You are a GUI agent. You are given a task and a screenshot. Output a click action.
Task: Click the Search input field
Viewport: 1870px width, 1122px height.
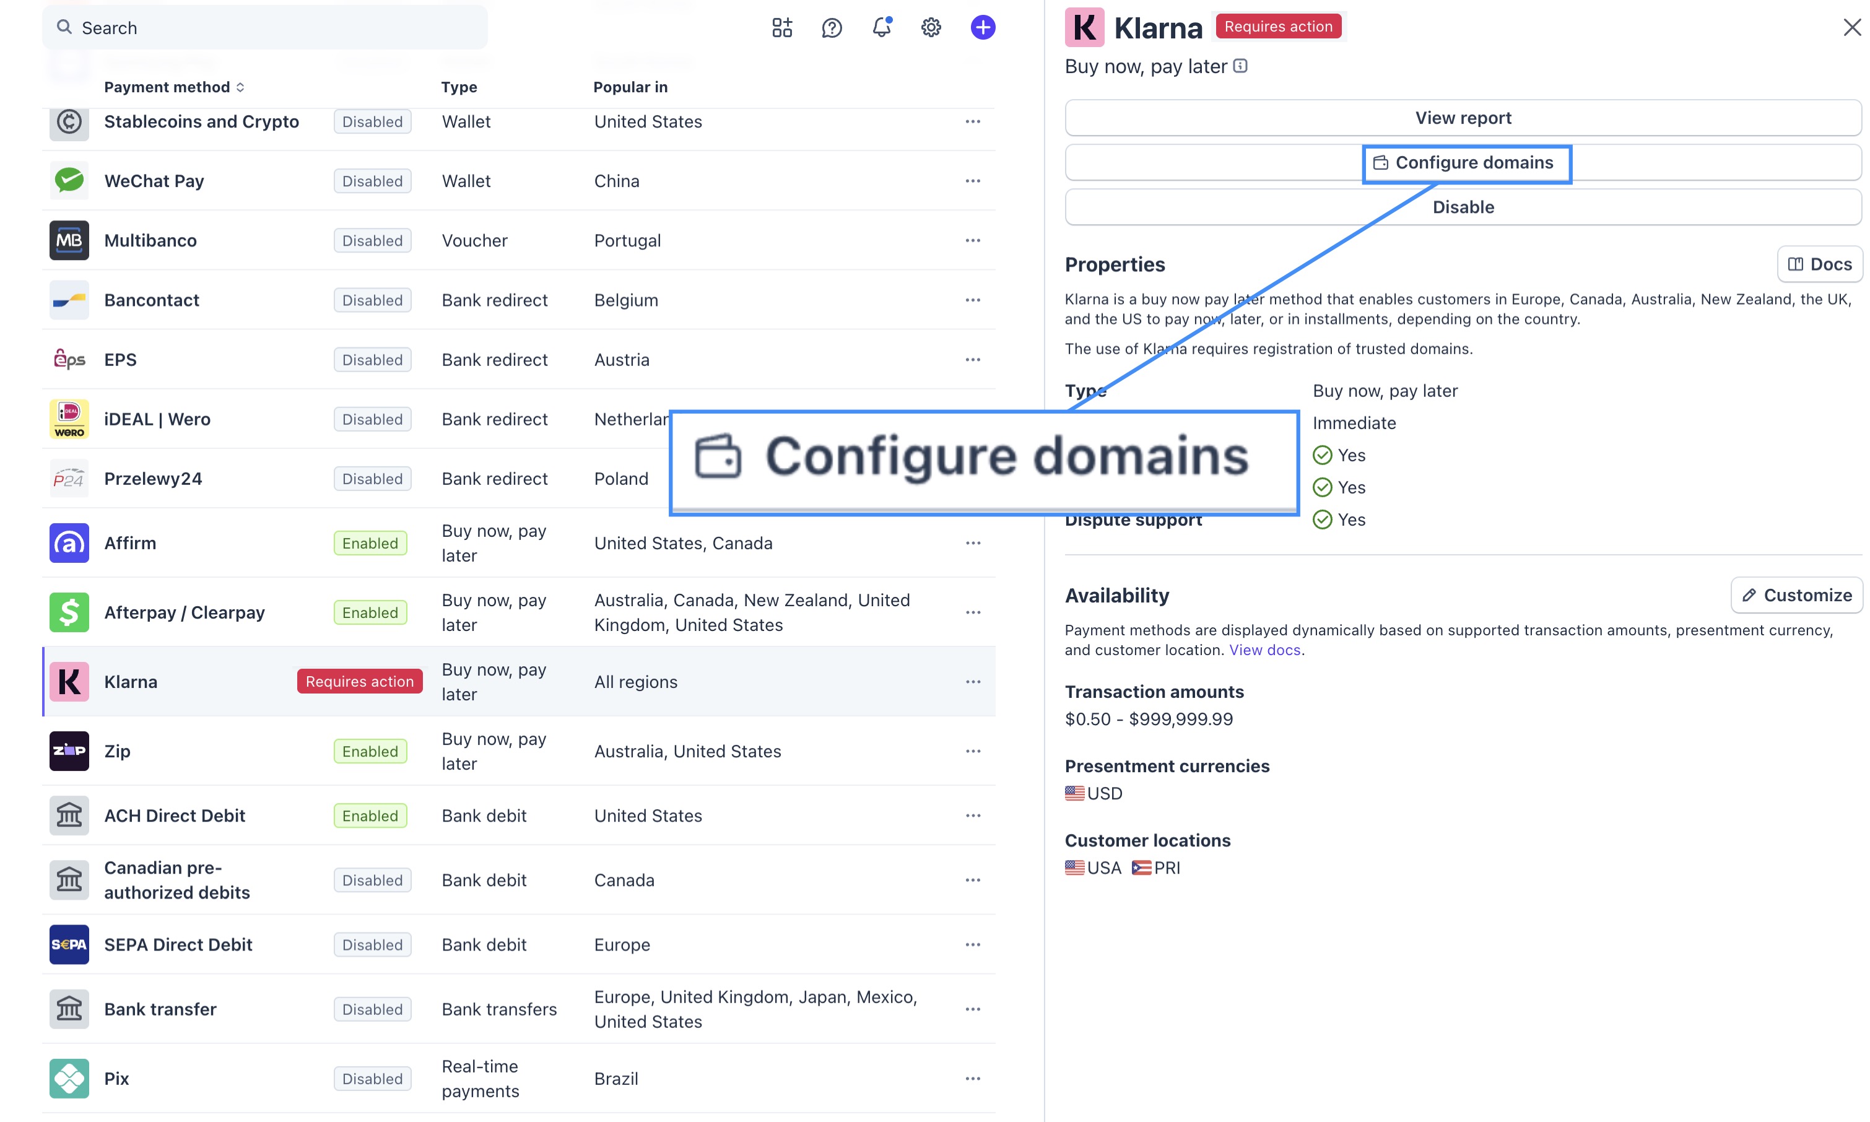click(x=264, y=28)
